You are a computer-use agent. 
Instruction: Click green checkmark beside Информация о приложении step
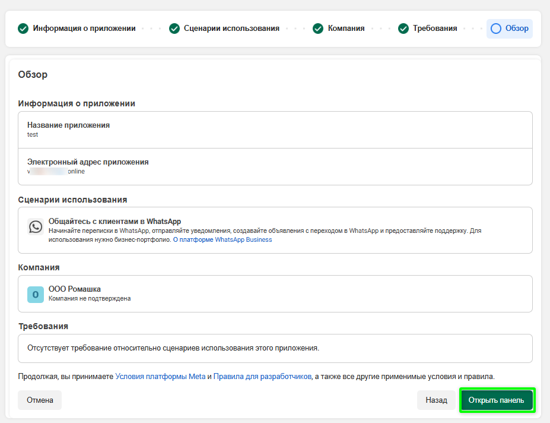(23, 29)
